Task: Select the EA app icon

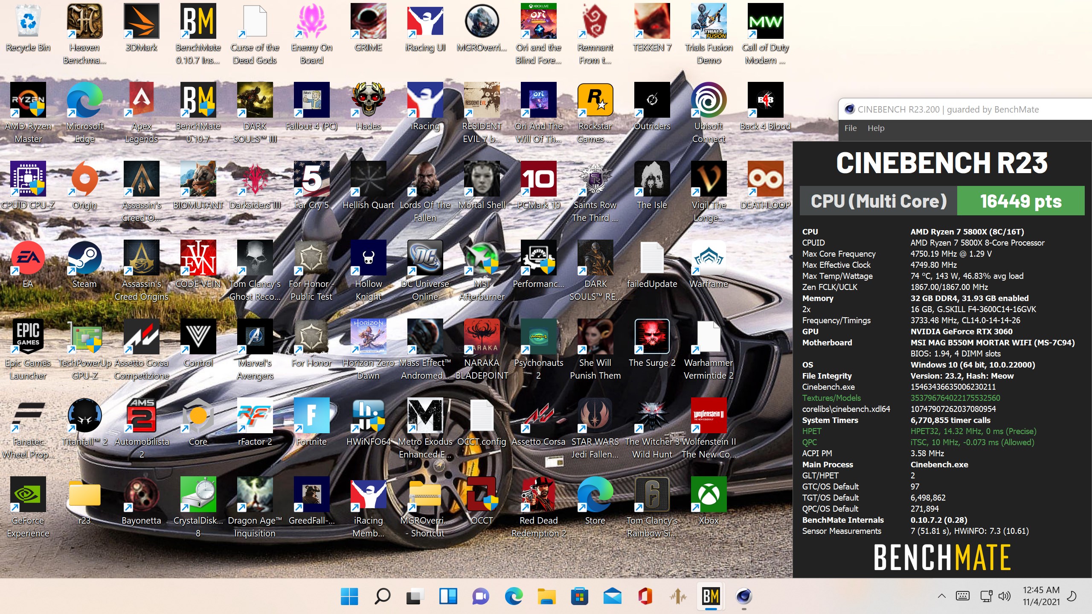Action: (x=28, y=265)
